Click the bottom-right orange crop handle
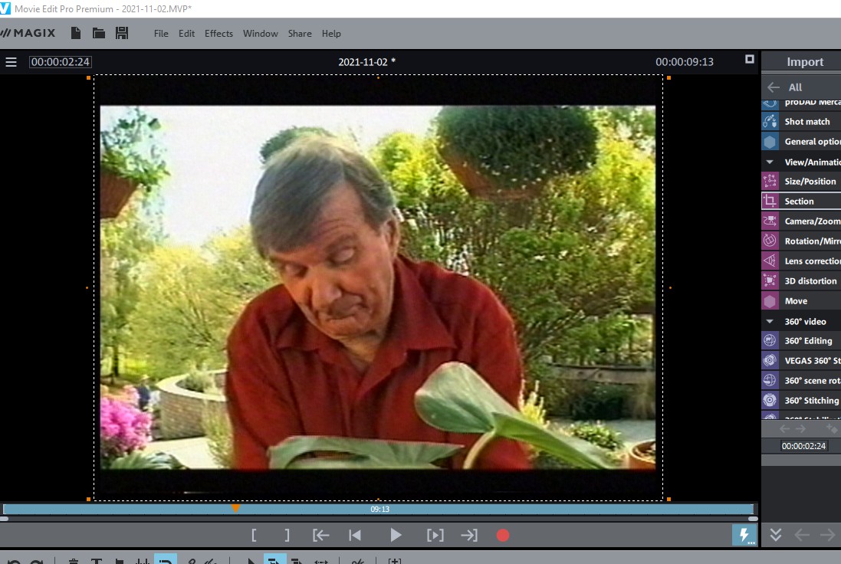This screenshot has height=564, width=841. [669, 499]
